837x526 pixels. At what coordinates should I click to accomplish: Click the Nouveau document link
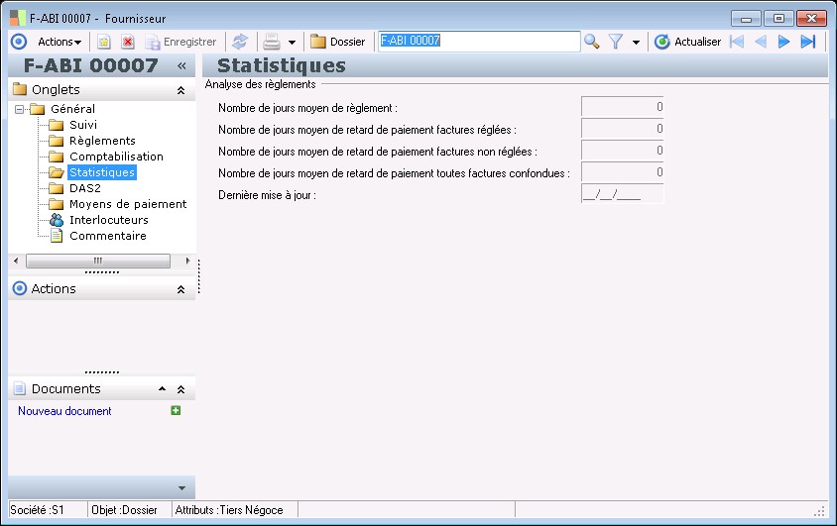click(64, 411)
